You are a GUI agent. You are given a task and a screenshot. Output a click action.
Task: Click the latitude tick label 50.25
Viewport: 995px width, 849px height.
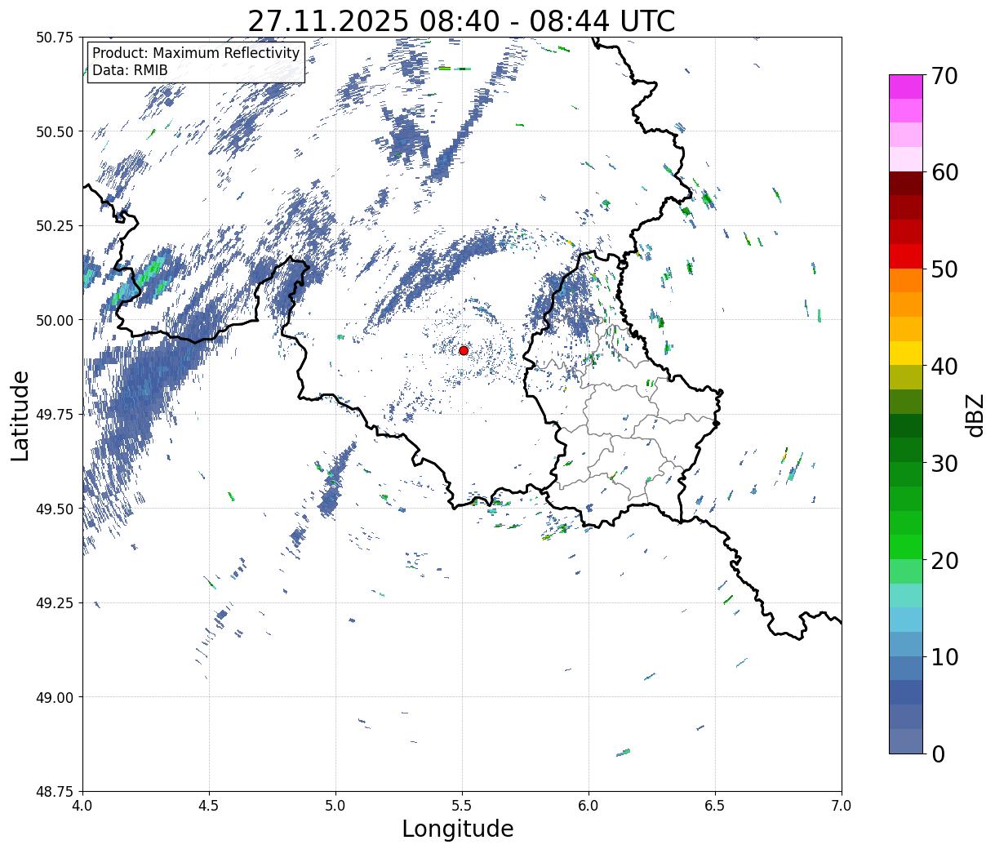point(55,226)
